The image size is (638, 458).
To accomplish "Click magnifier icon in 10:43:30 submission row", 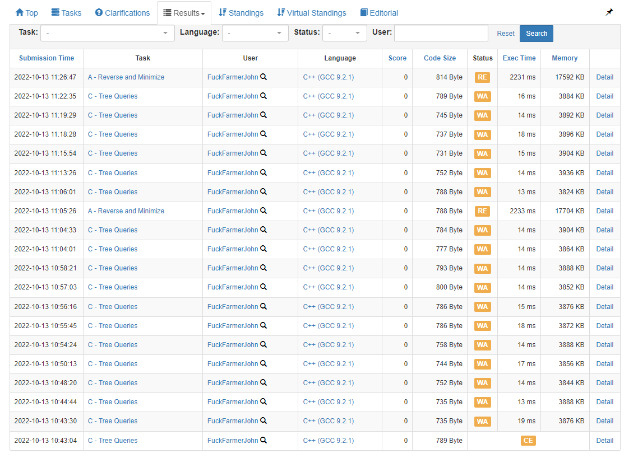I will pyautogui.click(x=263, y=420).
